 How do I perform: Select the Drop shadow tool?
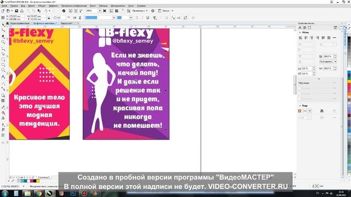coord(3,95)
